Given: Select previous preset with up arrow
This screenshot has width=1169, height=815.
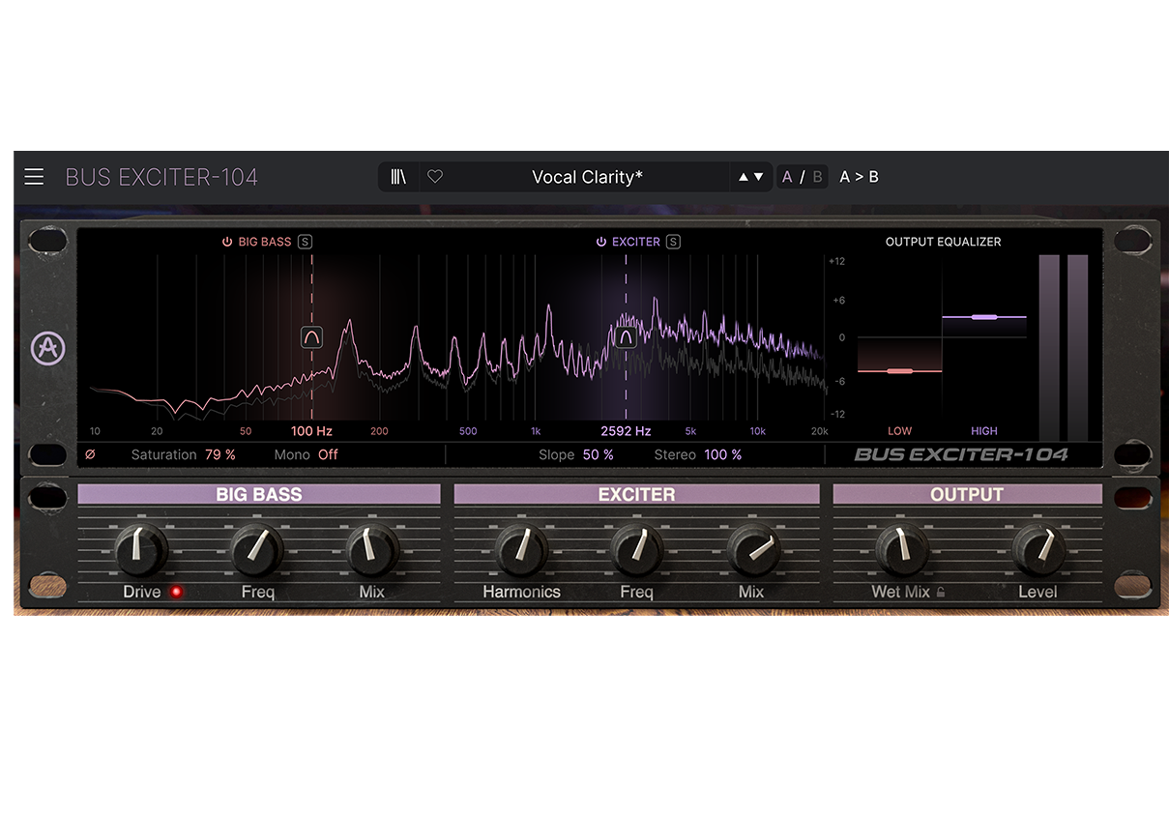Looking at the screenshot, I should coord(743,177).
